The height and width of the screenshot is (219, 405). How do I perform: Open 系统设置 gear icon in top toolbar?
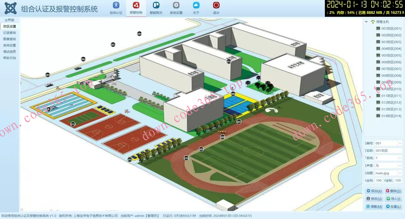[x=176, y=8]
